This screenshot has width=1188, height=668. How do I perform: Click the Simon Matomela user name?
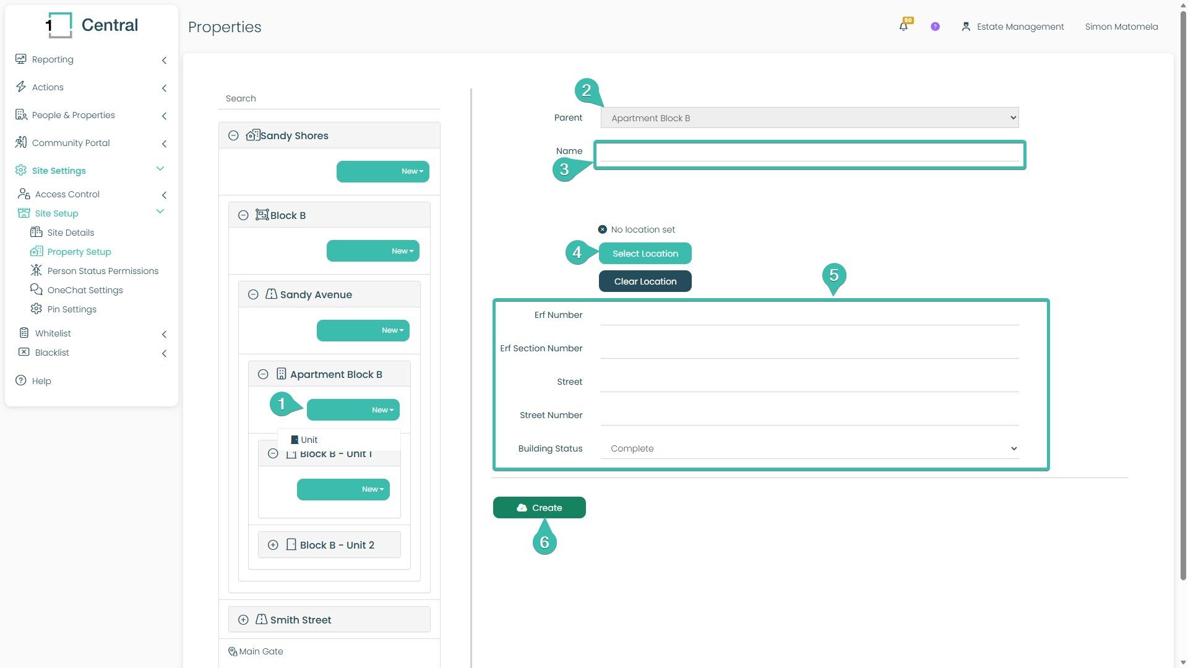[x=1121, y=27]
